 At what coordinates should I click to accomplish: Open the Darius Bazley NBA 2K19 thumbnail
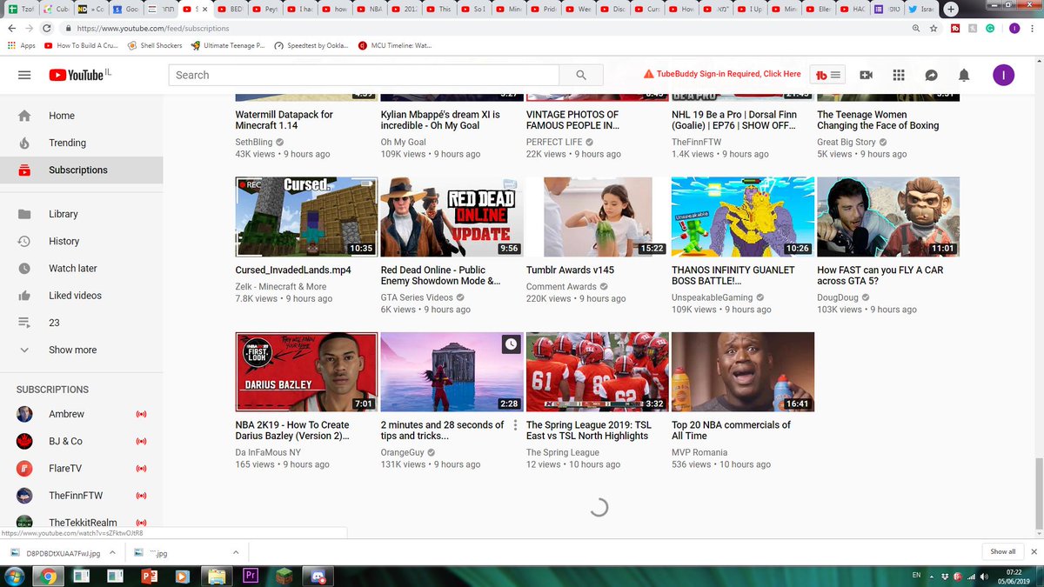point(306,371)
